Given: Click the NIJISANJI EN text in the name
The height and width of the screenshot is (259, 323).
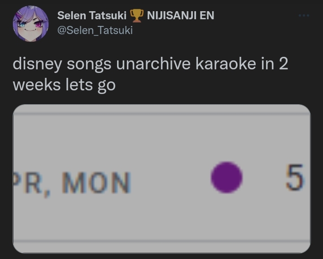Looking at the screenshot, I should click(x=181, y=15).
